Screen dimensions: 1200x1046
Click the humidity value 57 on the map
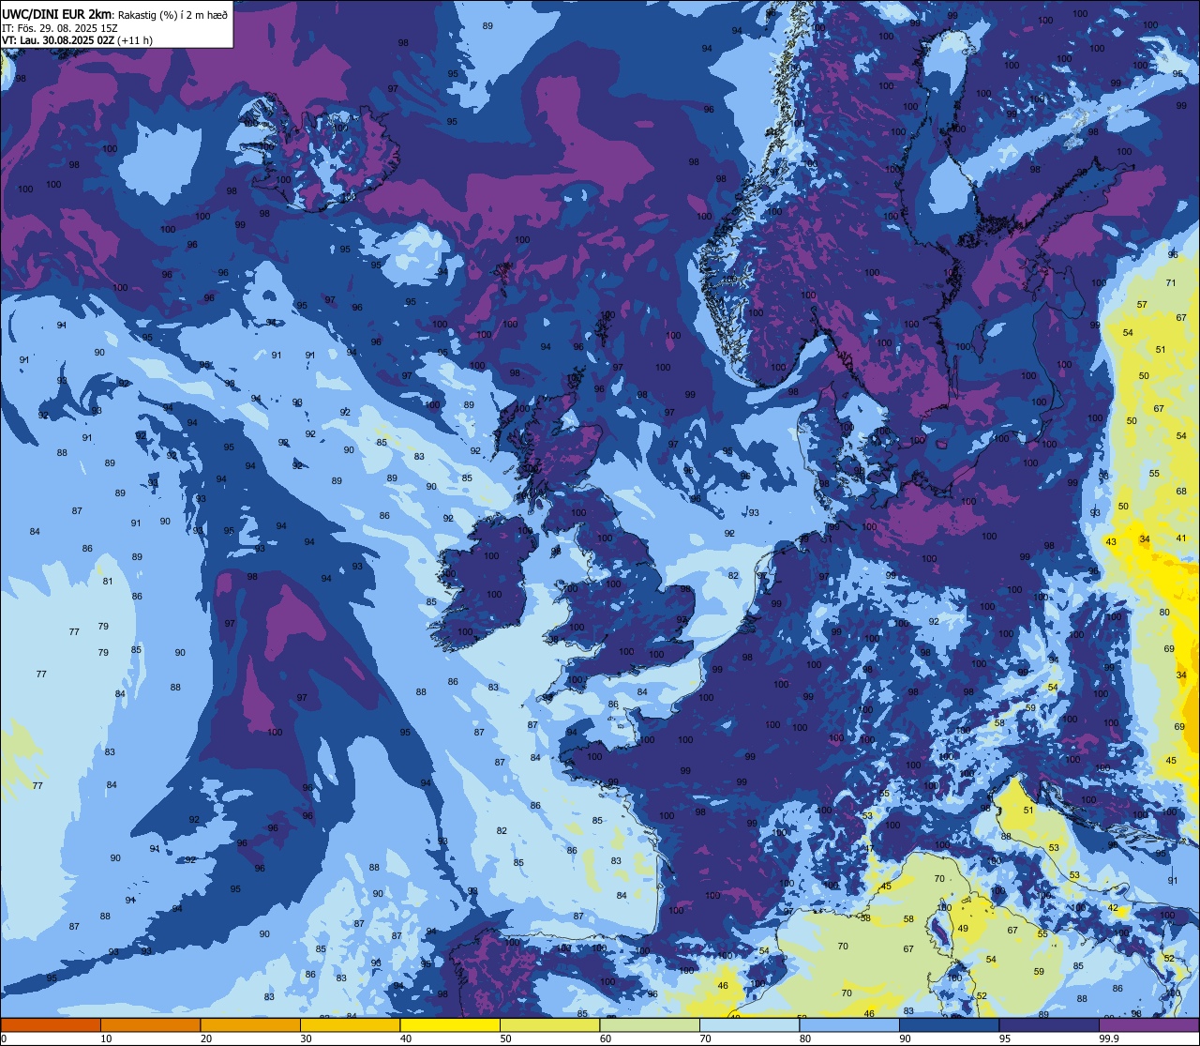coord(1142,305)
